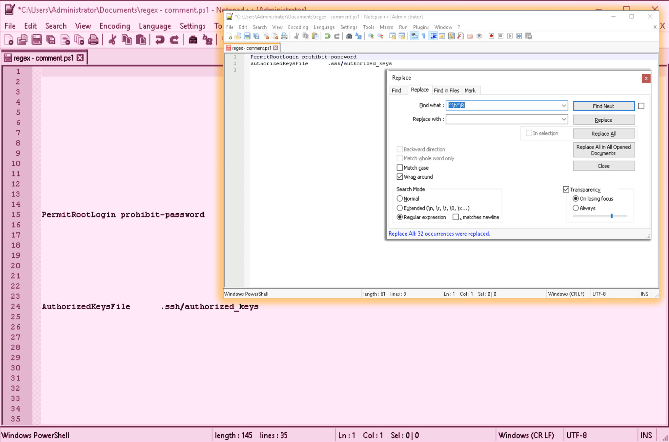Click line 15 containing PermitRootLogin text
Image resolution: width=669 pixels, height=442 pixels.
[x=123, y=214]
